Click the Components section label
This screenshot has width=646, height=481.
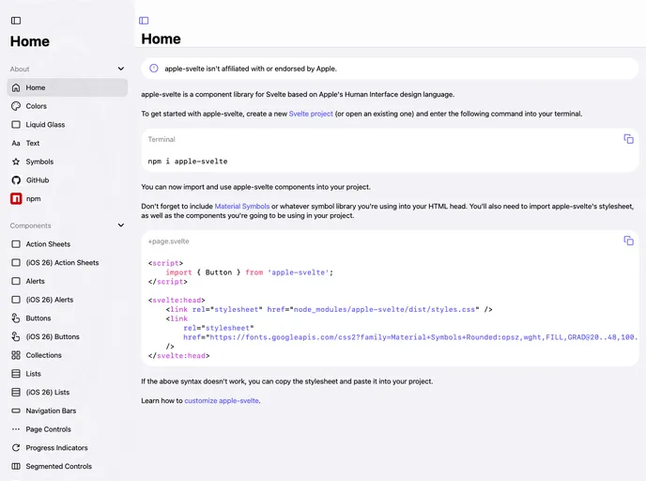click(x=30, y=225)
